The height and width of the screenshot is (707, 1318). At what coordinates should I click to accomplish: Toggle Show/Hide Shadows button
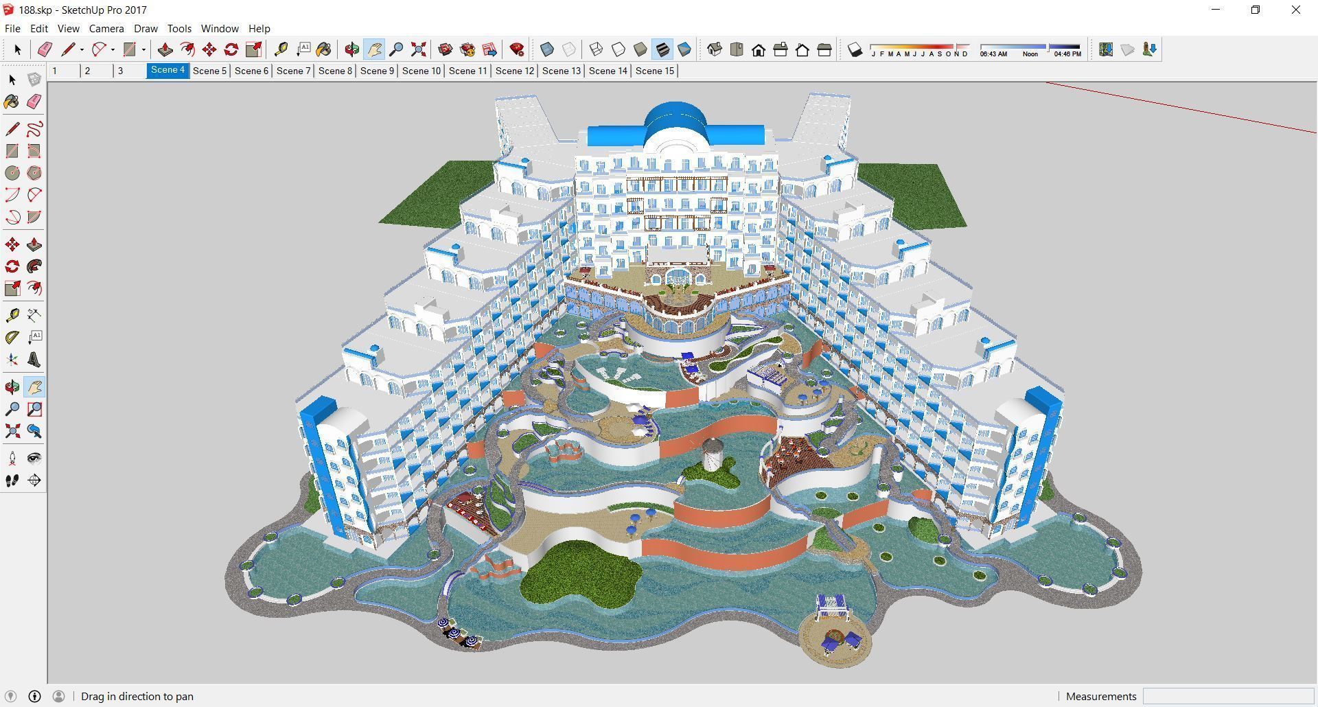coord(855,49)
